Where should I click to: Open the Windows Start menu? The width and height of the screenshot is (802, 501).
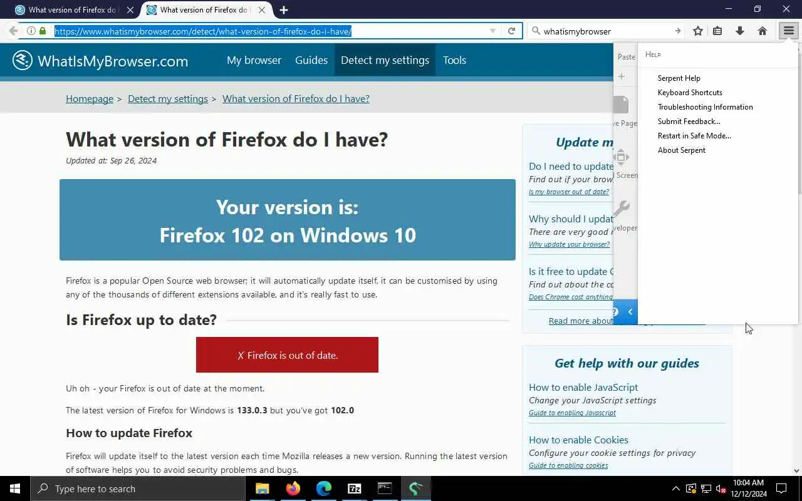click(15, 488)
